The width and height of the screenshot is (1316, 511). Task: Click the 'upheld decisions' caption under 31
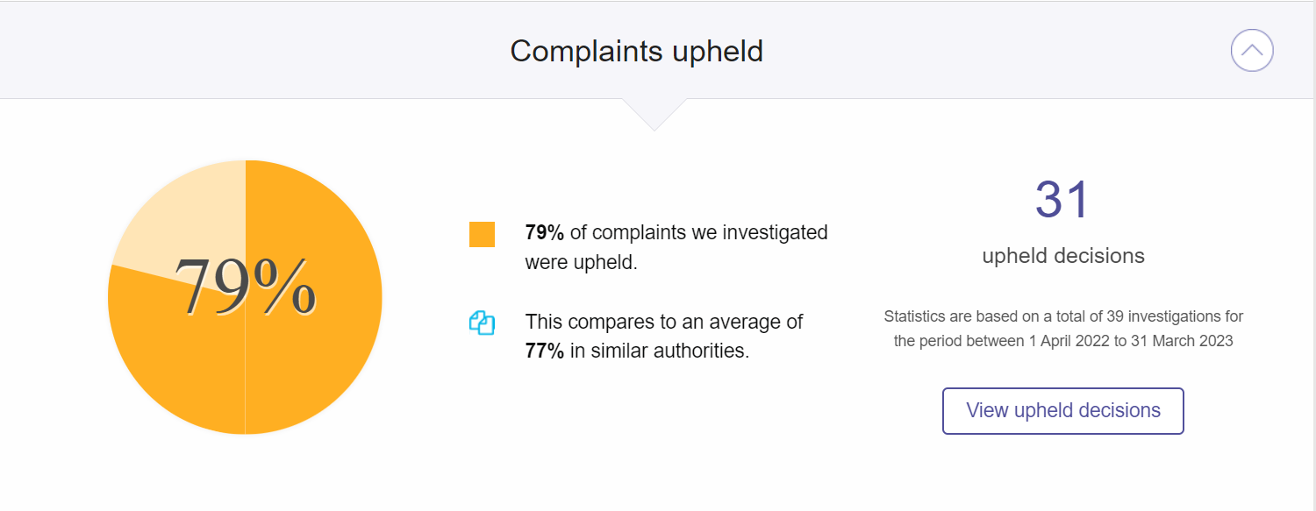pos(1063,256)
